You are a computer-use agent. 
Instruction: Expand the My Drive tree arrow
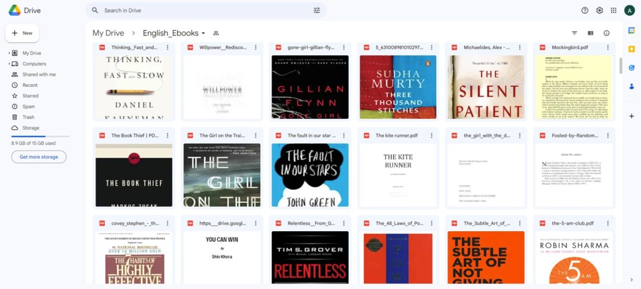coord(9,53)
